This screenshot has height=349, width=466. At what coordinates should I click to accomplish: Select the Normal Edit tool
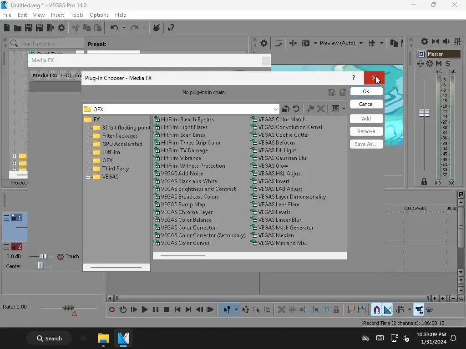227,310
